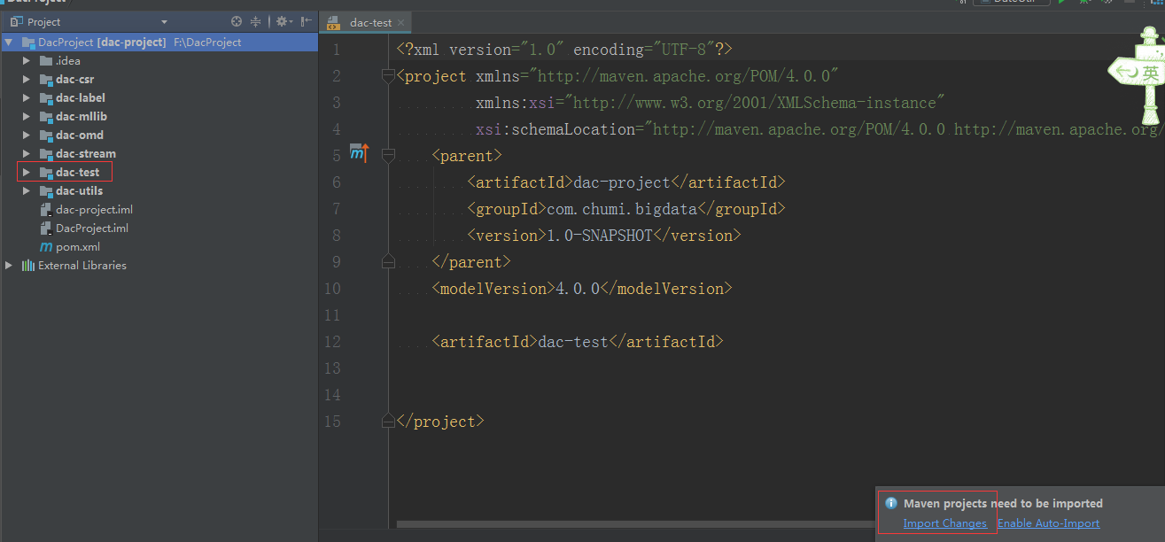The width and height of the screenshot is (1165, 542).
Task: Collapse the DacProject root tree node
Action: pyautogui.click(x=9, y=43)
